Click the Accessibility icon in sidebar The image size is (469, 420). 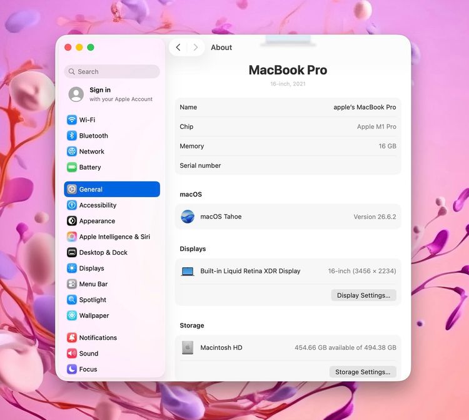[72, 205]
